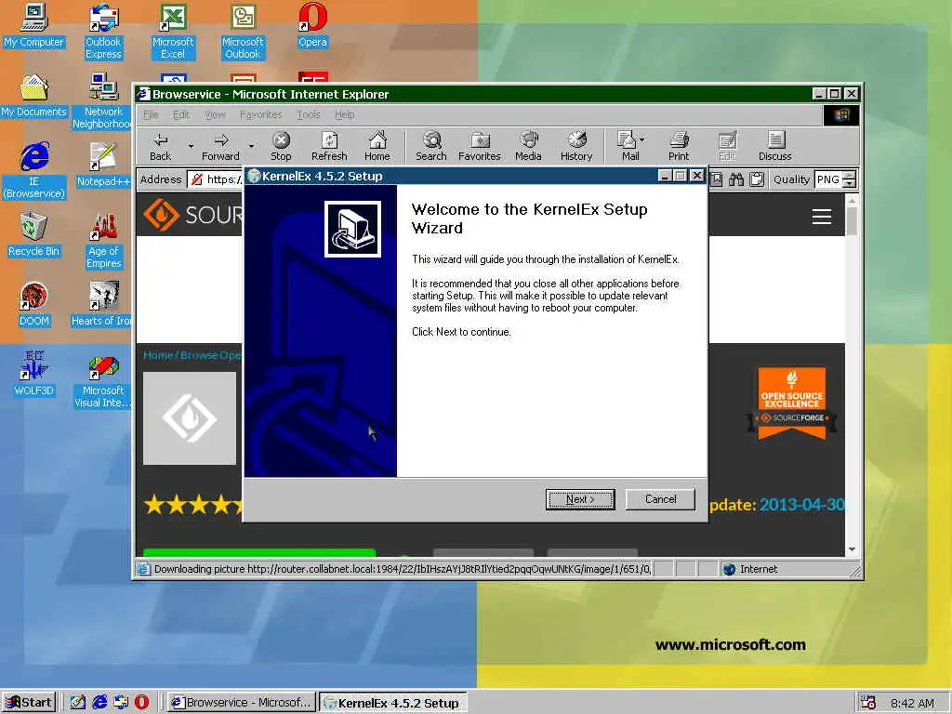Select the Notepad++ desktop icon

pos(103,165)
